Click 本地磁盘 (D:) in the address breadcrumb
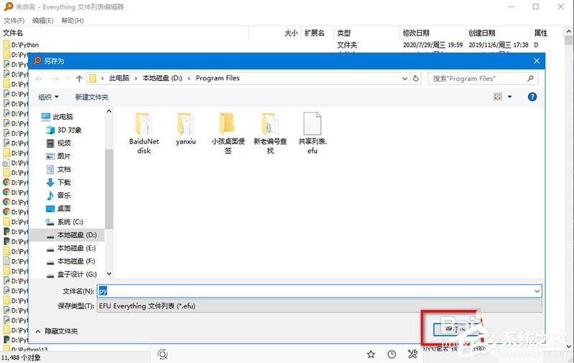 tap(162, 78)
